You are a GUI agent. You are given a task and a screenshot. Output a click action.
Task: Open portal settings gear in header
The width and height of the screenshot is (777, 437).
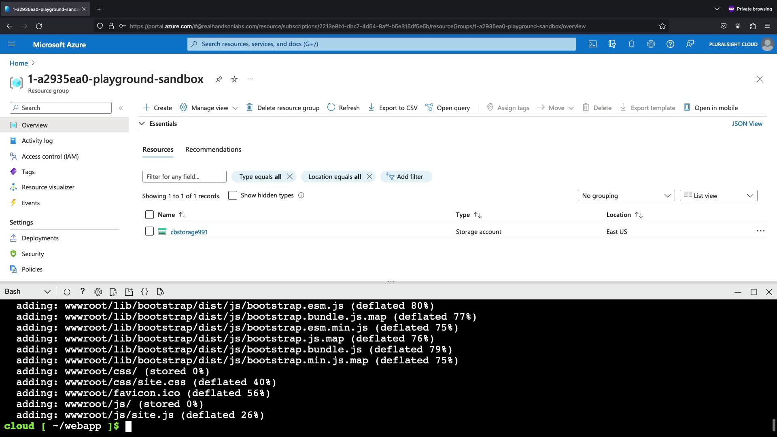pyautogui.click(x=651, y=44)
